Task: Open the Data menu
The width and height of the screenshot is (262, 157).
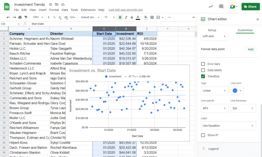Action: pyautogui.click(x=65, y=10)
